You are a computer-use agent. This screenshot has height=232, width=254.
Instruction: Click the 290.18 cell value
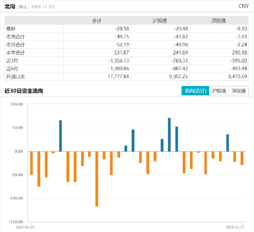coord(239,53)
